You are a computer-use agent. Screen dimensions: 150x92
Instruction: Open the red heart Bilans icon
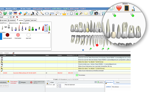click(x=119, y=8)
